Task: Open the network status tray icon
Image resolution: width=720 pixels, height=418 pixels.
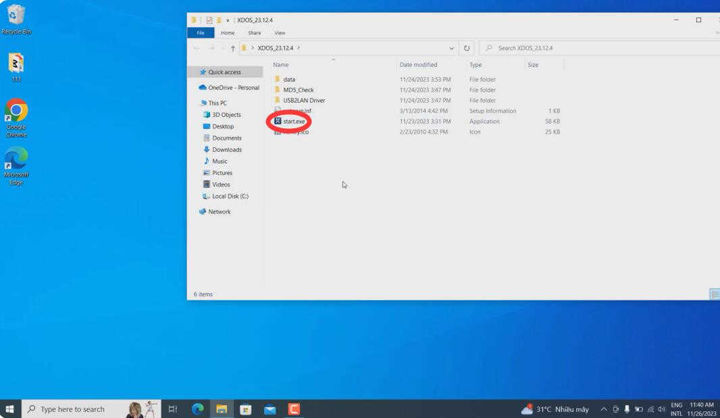Action: (x=650, y=409)
